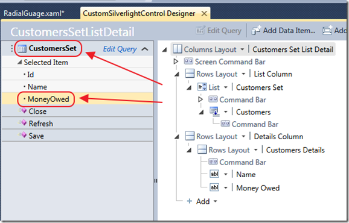Click the Command Bar icon under Customers
349x223 pixels.
tap(225, 124)
